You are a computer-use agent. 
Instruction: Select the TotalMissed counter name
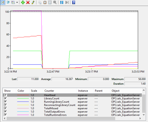51,108
